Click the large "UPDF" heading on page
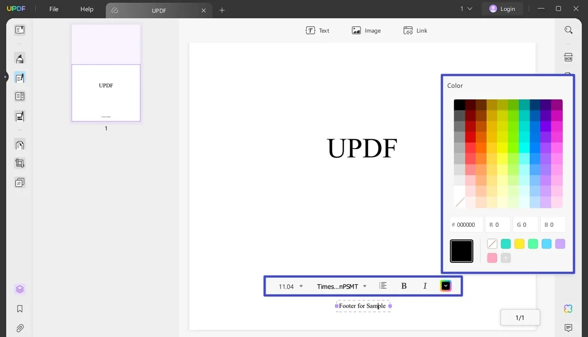Image resolution: width=588 pixels, height=337 pixels. point(362,148)
